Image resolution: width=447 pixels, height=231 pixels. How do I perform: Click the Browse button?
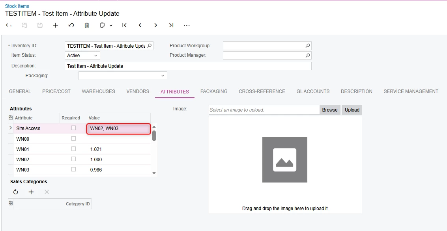click(330, 110)
